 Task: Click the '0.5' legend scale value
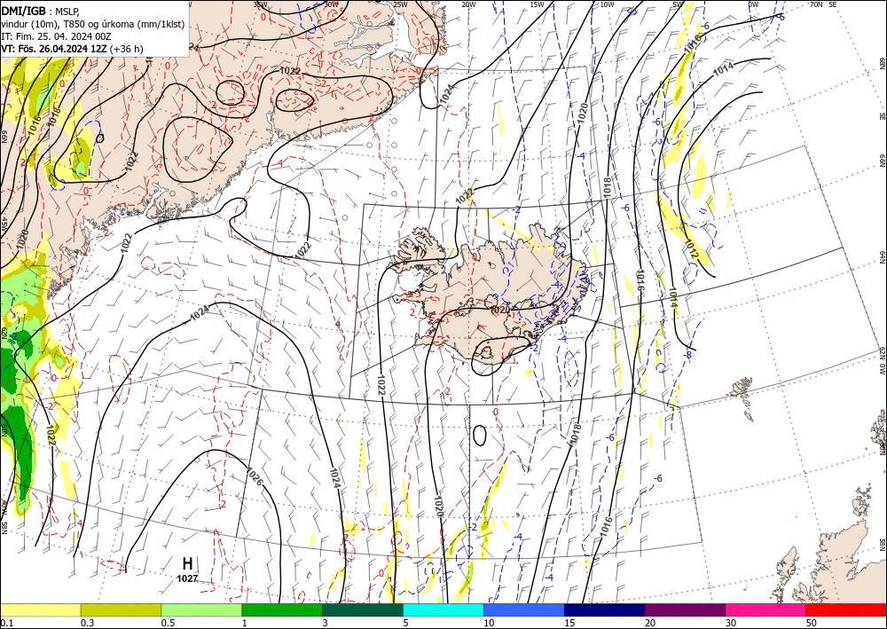tap(168, 623)
